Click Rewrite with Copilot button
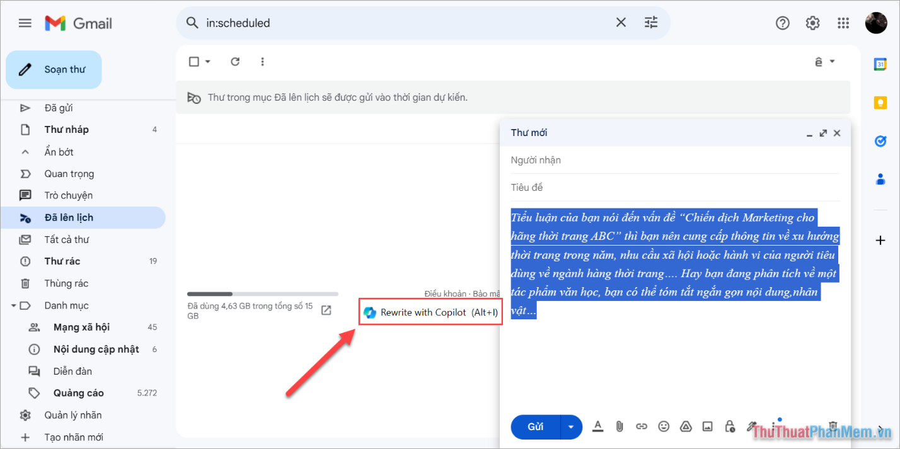The height and width of the screenshot is (449, 900). point(430,312)
